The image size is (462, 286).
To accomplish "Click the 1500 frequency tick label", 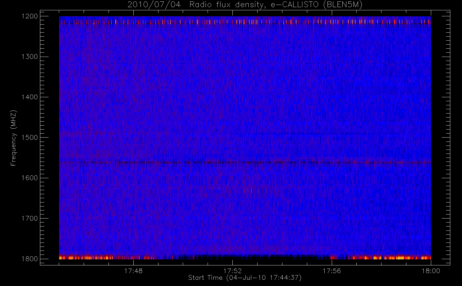I will coord(30,138).
